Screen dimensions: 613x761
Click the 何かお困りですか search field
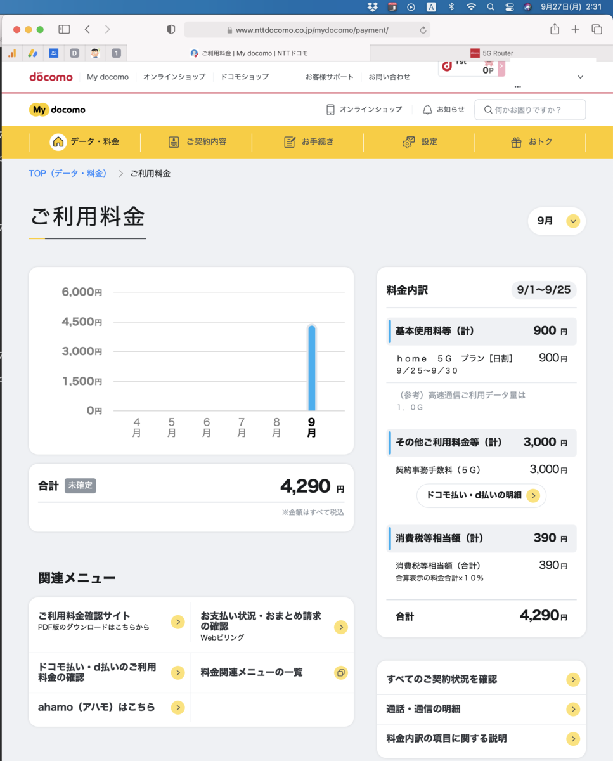click(530, 110)
